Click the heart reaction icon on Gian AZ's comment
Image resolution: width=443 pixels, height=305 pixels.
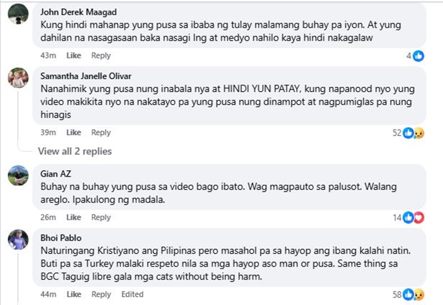(x=419, y=218)
